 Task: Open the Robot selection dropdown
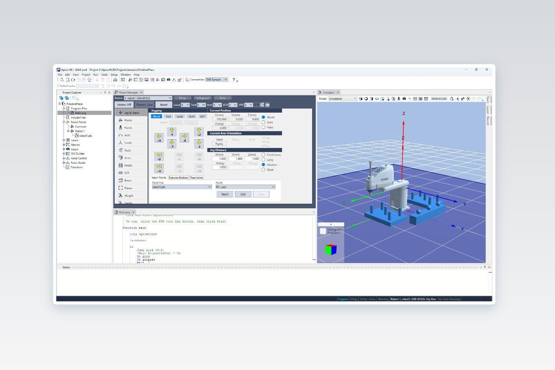pyautogui.click(x=148, y=98)
